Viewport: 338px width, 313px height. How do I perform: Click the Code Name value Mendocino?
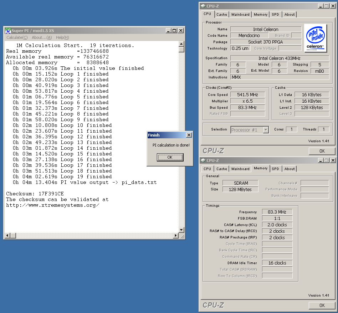[249, 35]
